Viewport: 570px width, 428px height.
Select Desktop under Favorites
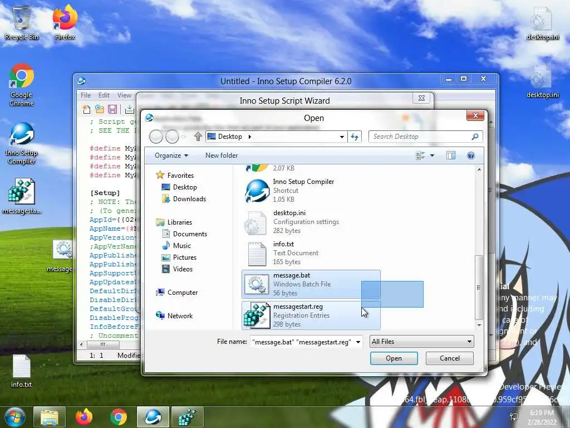[180, 187]
